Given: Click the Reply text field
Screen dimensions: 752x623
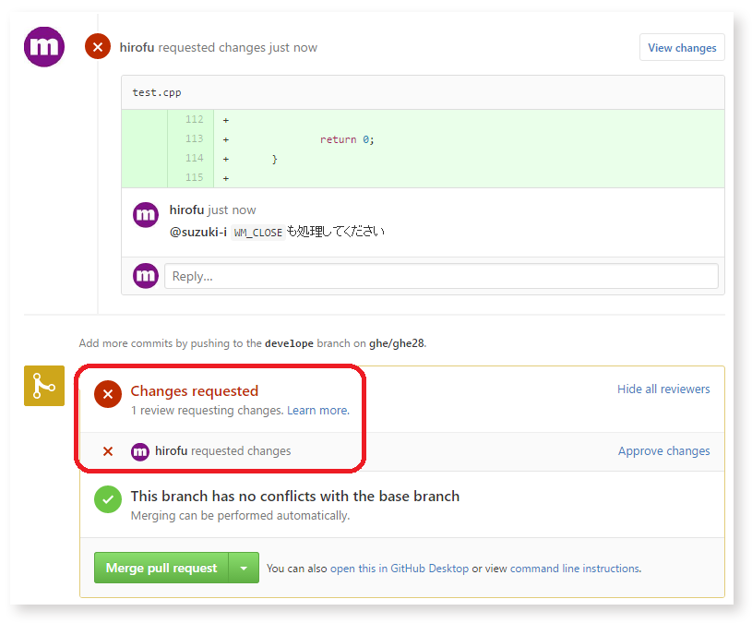Looking at the screenshot, I should click(440, 276).
